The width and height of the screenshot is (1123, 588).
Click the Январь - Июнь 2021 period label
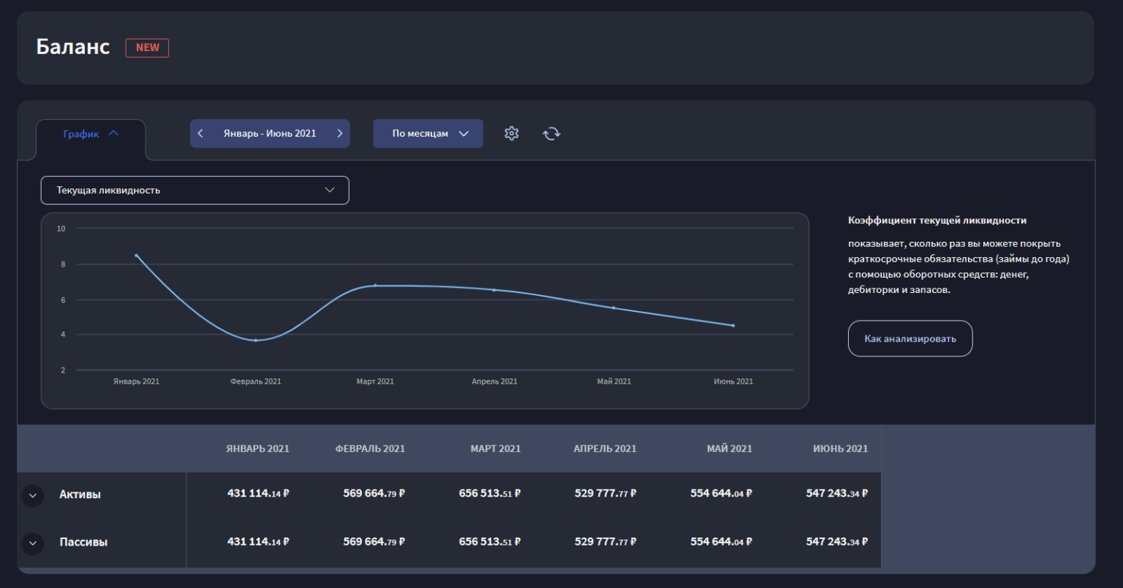coord(270,134)
